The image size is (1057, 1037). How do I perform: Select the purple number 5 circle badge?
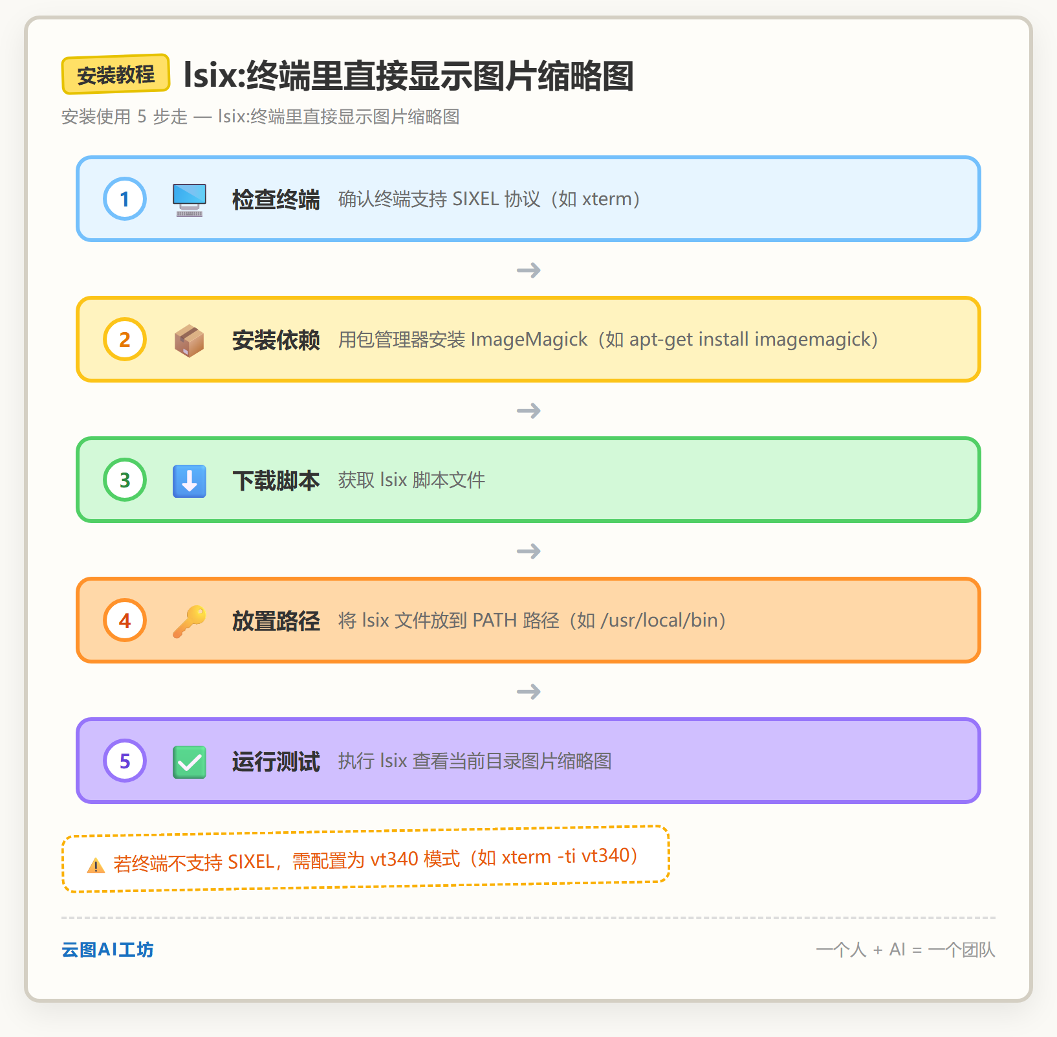[x=125, y=761]
